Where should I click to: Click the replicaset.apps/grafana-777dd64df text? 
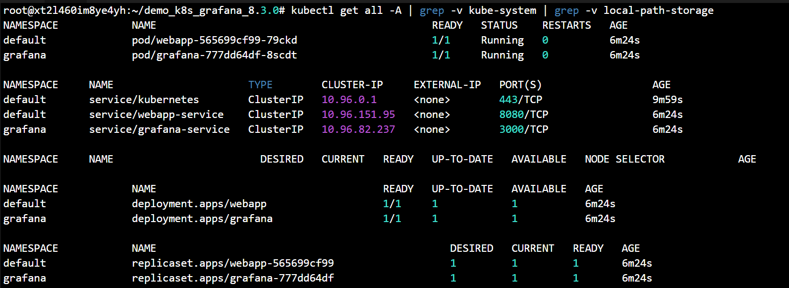pos(232,278)
